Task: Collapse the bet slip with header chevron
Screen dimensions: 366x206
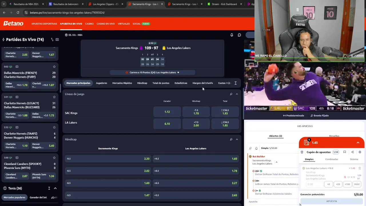Action: pyautogui.click(x=358, y=143)
